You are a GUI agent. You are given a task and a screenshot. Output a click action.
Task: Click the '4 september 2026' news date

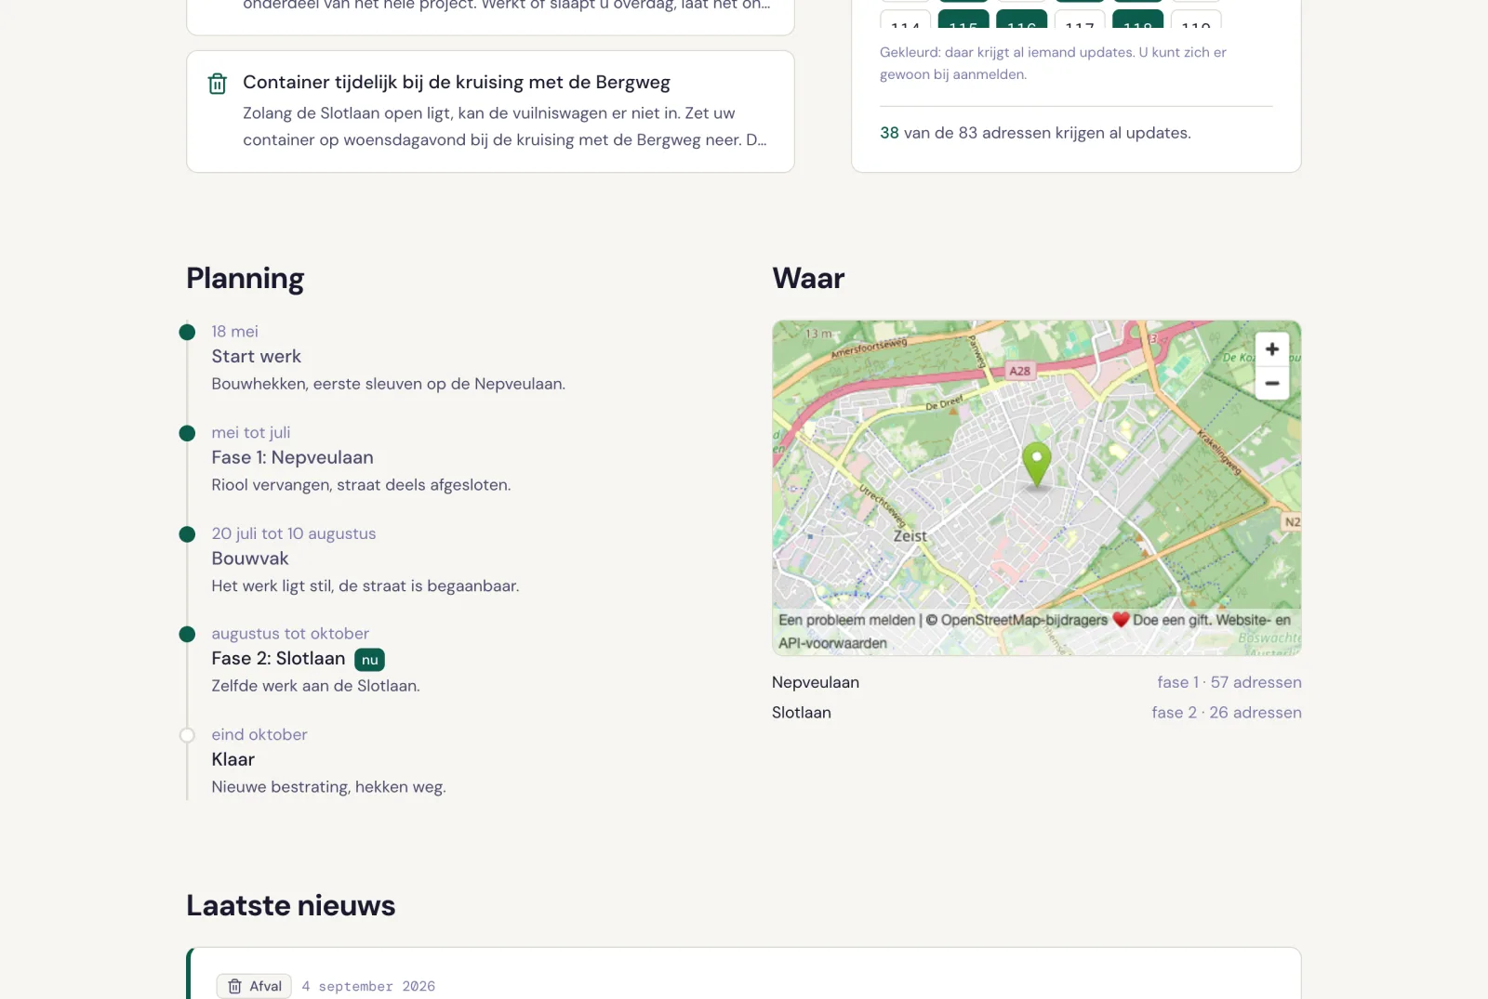click(x=368, y=986)
